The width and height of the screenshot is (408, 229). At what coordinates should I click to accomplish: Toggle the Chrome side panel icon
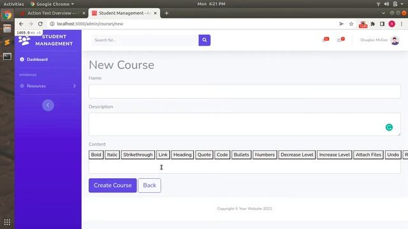382,24
